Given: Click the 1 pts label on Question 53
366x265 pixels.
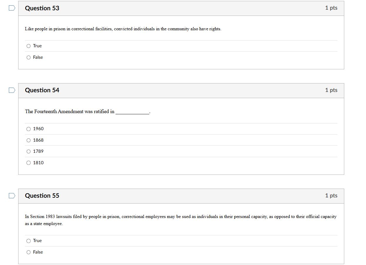Looking at the screenshot, I should (331, 8).
